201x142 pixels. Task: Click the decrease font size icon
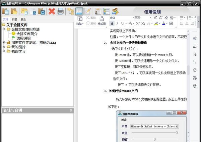tap(160, 18)
